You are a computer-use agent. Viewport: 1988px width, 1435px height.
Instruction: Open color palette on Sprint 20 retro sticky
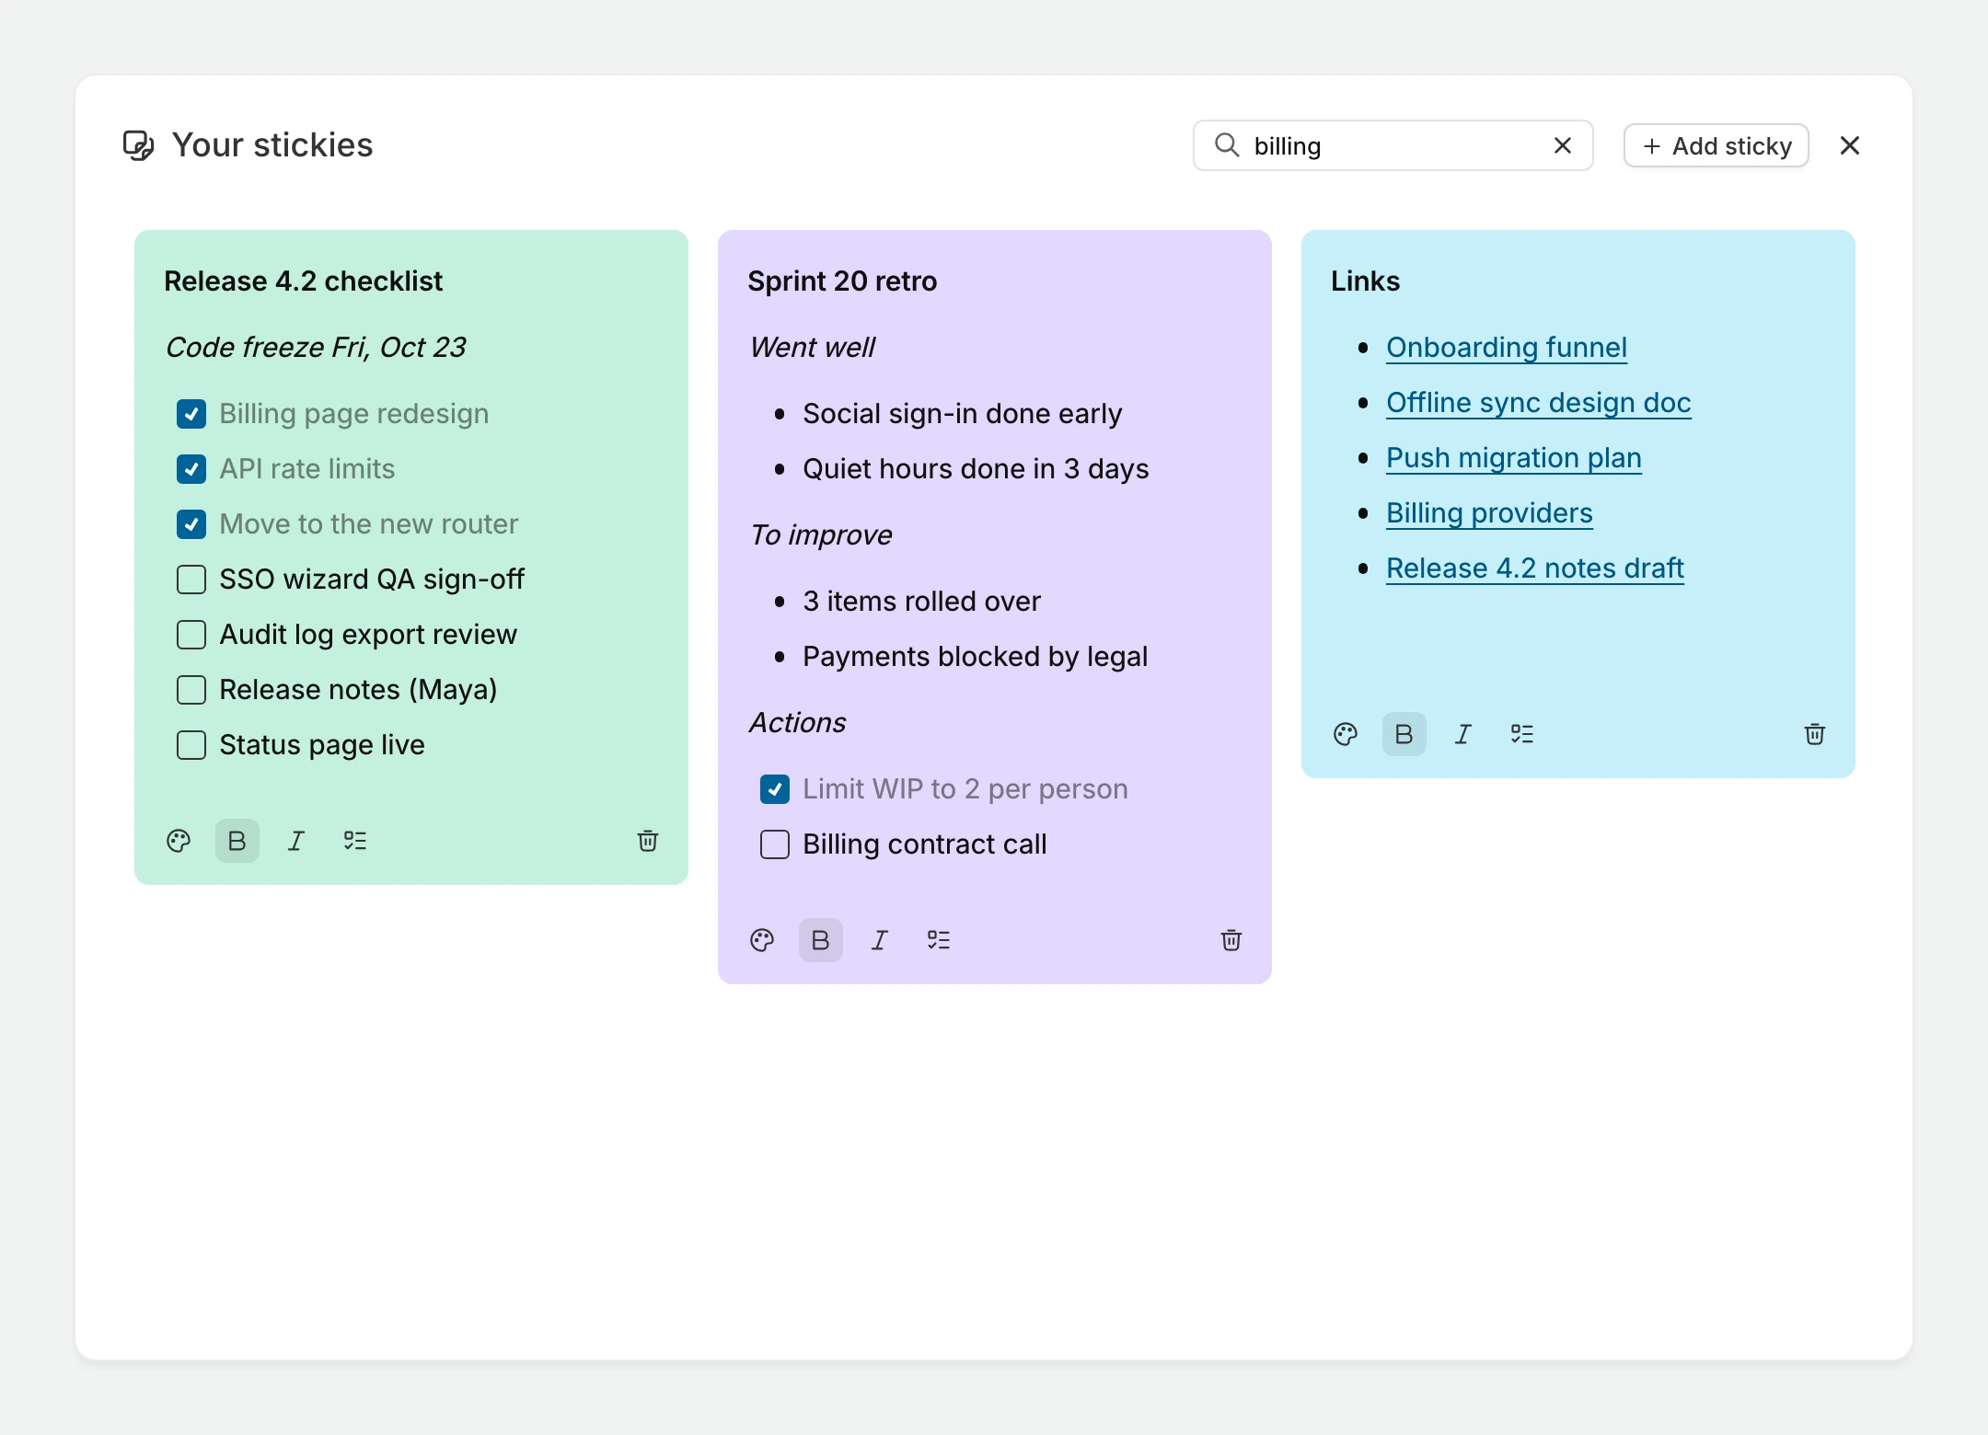point(762,940)
